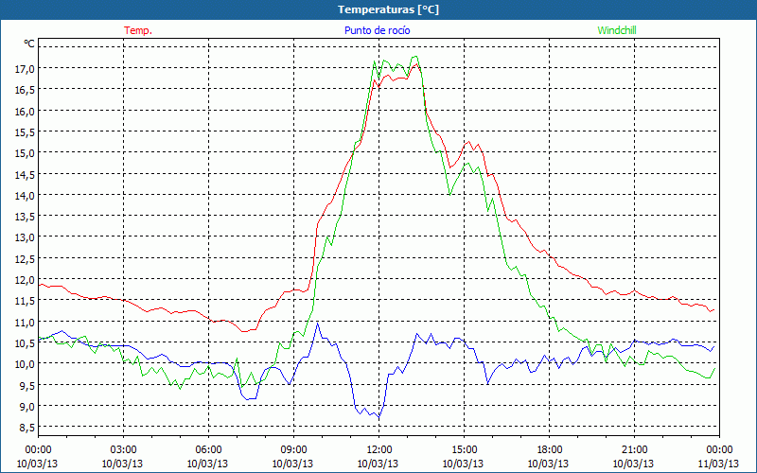Click the 9,0 y-axis value
757x473 pixels.
(x=26, y=406)
